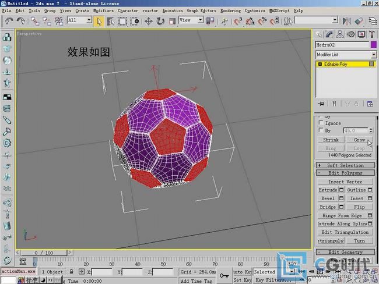The width and height of the screenshot is (379, 284).
Task: Open the Graph Editors menu
Action: [201, 10]
